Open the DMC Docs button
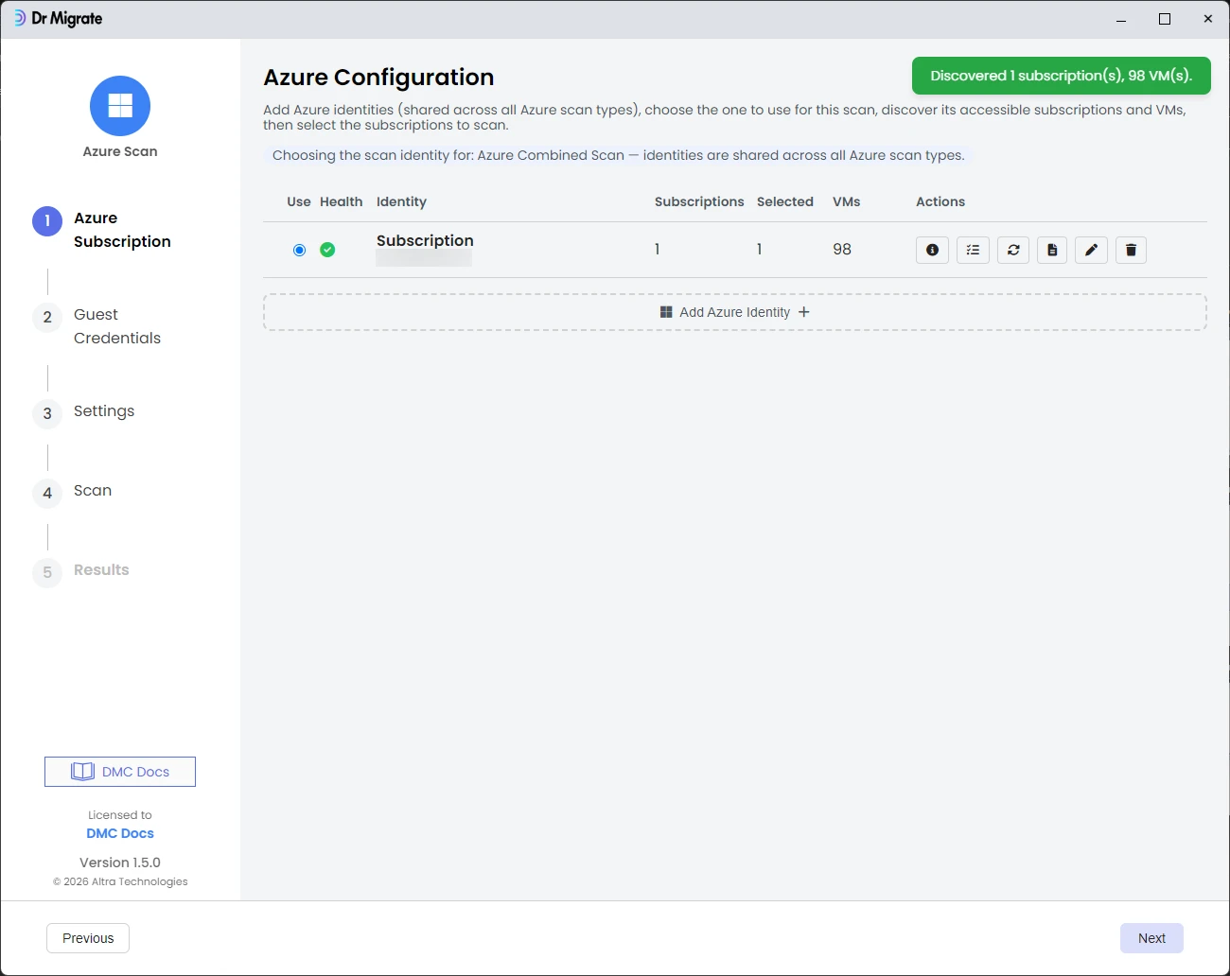 point(120,772)
